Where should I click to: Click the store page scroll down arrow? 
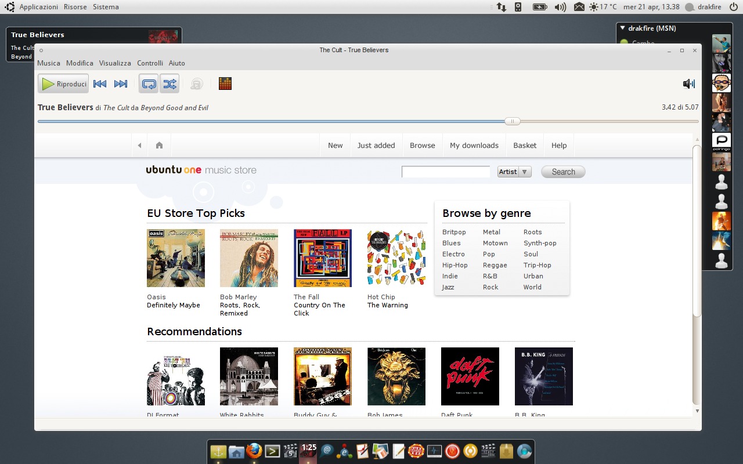pyautogui.click(x=697, y=411)
